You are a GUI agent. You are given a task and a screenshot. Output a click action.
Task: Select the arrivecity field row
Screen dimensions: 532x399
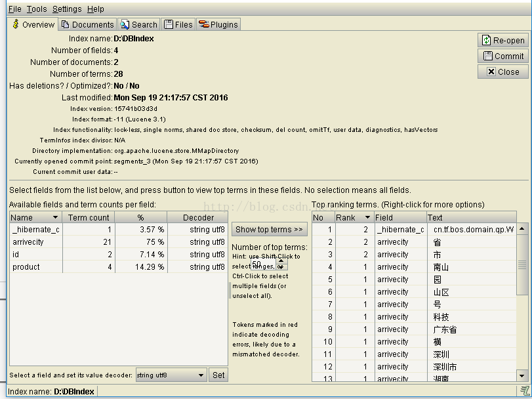click(x=119, y=242)
